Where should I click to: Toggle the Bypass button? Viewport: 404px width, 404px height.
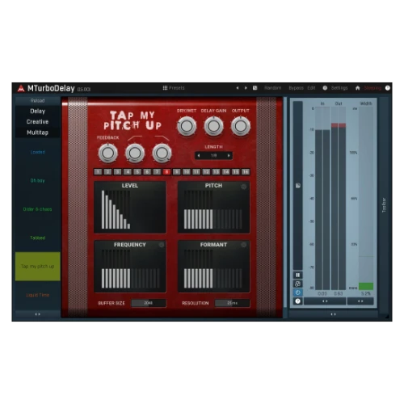pos(296,88)
